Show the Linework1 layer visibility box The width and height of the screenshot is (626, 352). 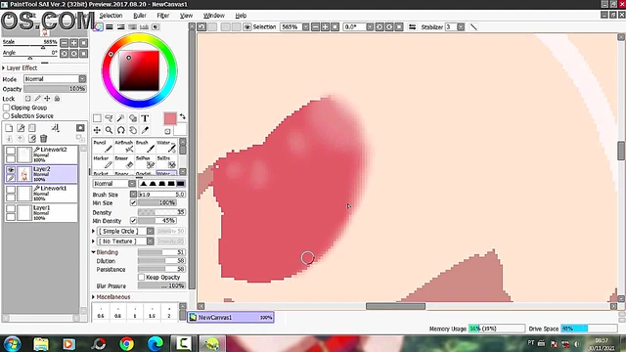pyautogui.click(x=11, y=190)
